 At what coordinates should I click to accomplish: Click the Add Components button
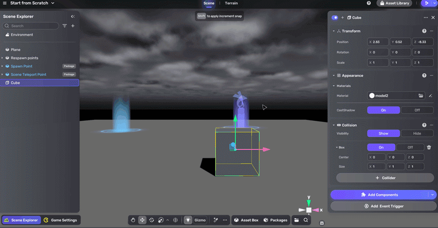tap(379, 195)
